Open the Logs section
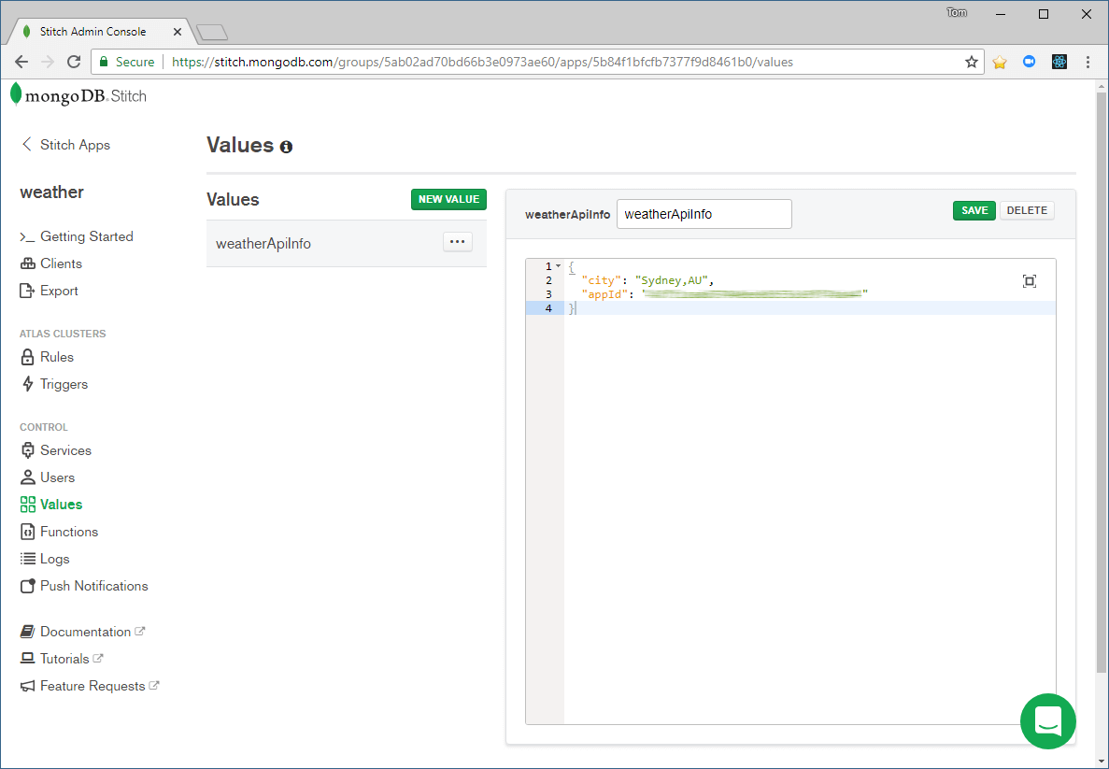The height and width of the screenshot is (769, 1109). 45,559
